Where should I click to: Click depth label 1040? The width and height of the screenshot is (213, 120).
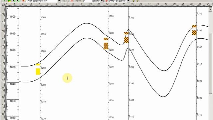13,84
